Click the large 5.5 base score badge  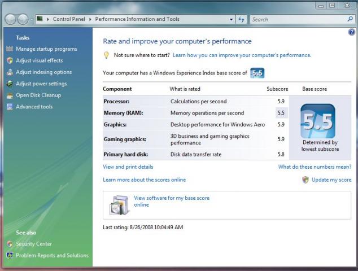tap(318, 121)
